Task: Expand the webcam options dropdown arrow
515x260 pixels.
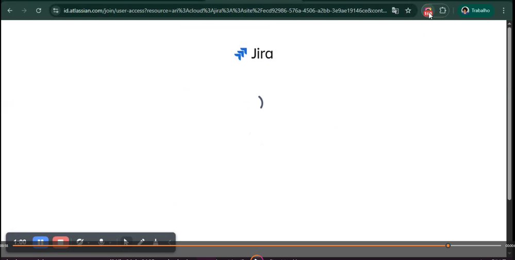Action: tap(88, 242)
